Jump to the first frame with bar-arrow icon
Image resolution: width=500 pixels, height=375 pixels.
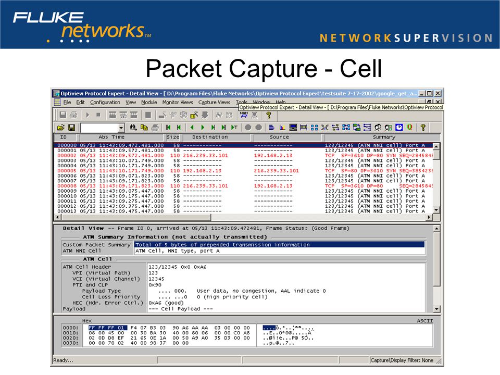coord(168,128)
